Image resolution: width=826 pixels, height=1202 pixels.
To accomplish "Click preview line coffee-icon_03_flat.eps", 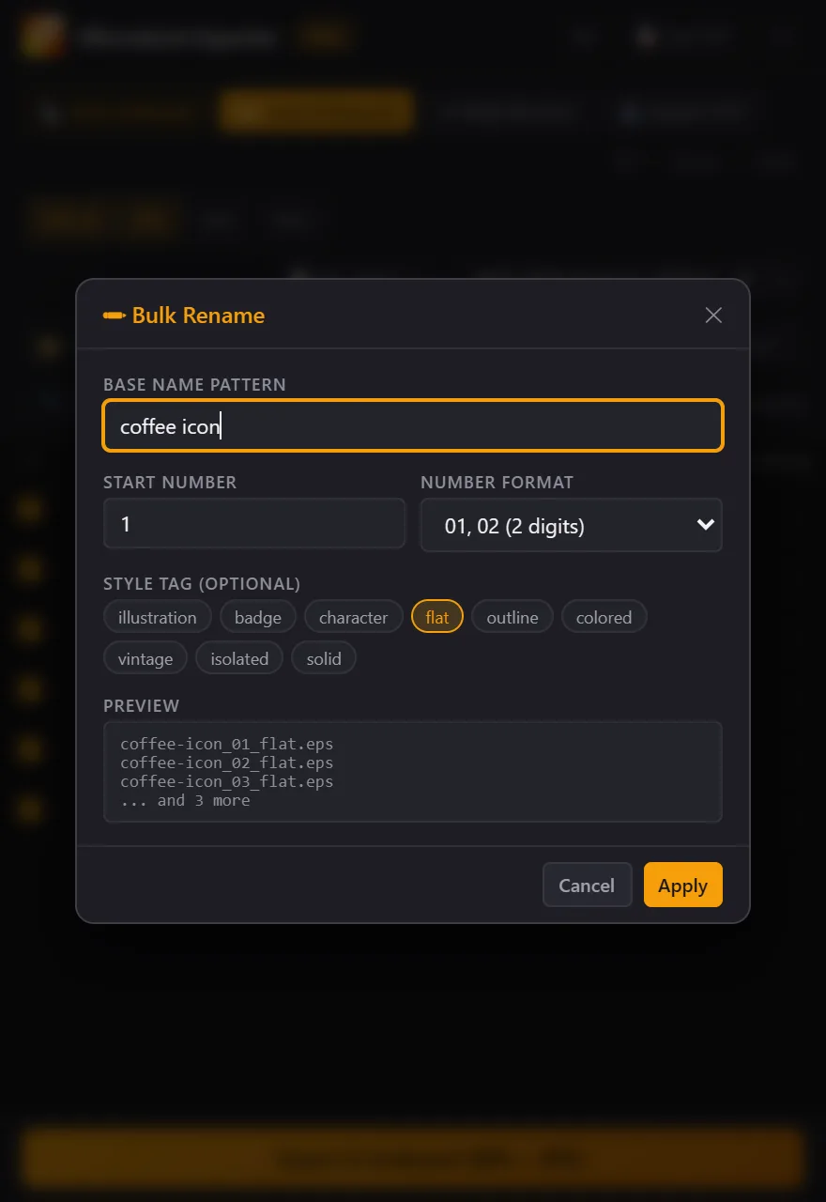I will (226, 781).
